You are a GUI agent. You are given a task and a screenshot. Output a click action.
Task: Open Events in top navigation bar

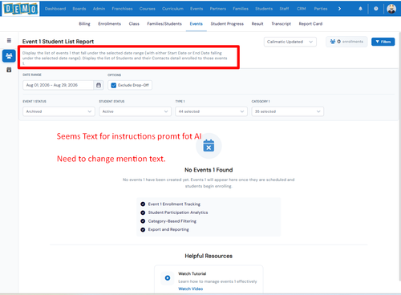196,9
